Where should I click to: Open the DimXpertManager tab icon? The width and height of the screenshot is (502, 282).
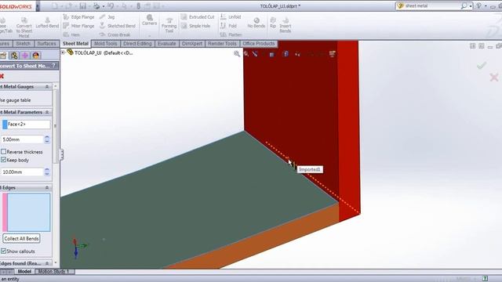pos(25,56)
